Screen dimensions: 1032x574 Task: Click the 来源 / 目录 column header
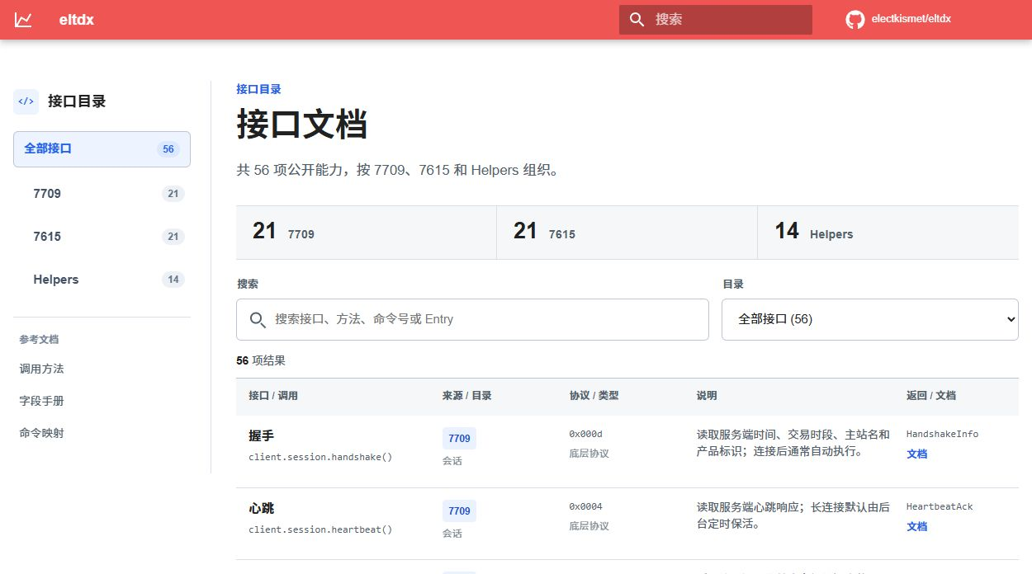pyautogui.click(x=466, y=396)
